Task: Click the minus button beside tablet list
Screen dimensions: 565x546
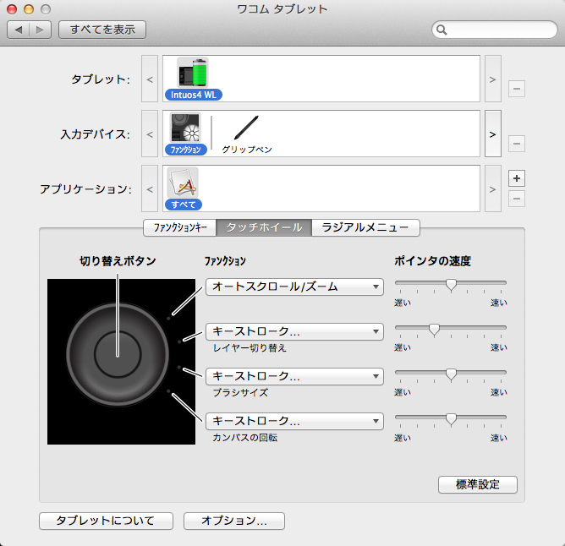Action: pos(516,89)
